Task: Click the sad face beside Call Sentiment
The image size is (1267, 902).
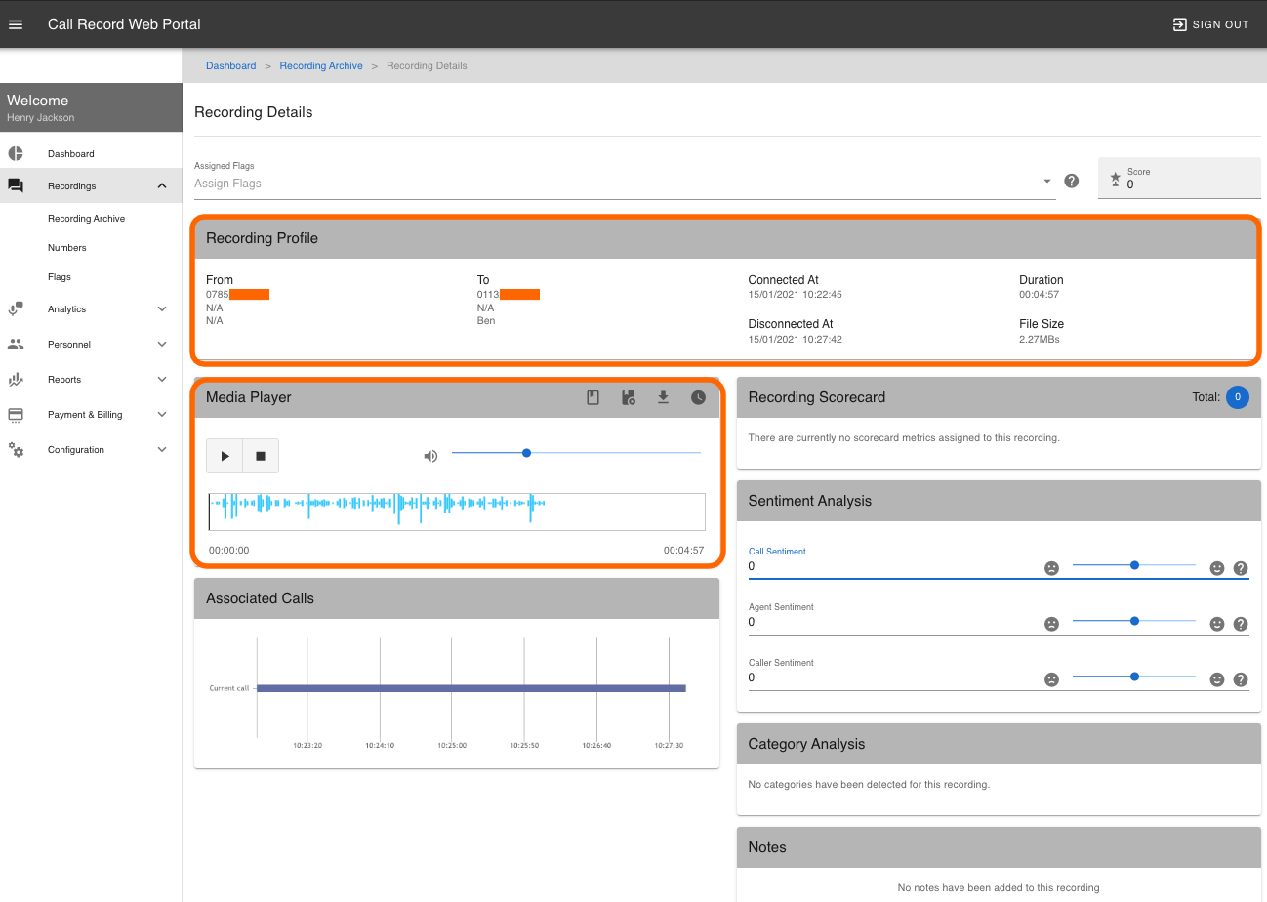Action: coord(1051,568)
